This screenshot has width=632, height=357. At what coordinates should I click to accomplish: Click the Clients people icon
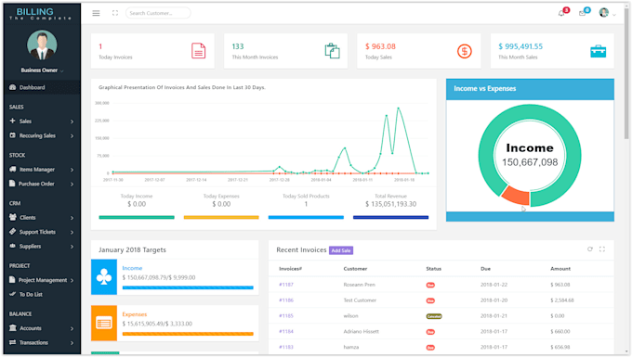click(x=13, y=217)
